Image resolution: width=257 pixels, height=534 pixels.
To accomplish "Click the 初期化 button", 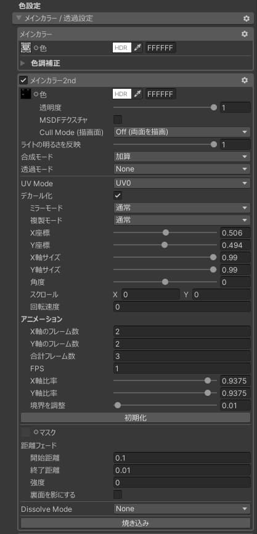I will pos(136,418).
